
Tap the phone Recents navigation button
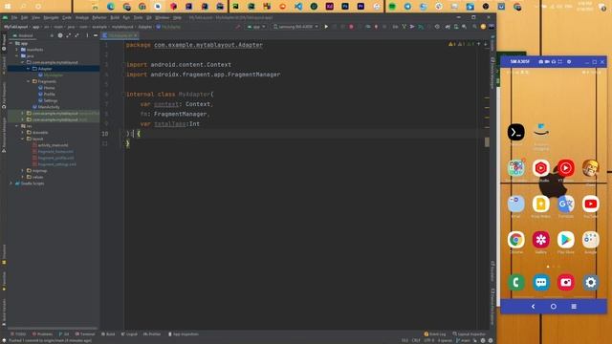pos(574,307)
